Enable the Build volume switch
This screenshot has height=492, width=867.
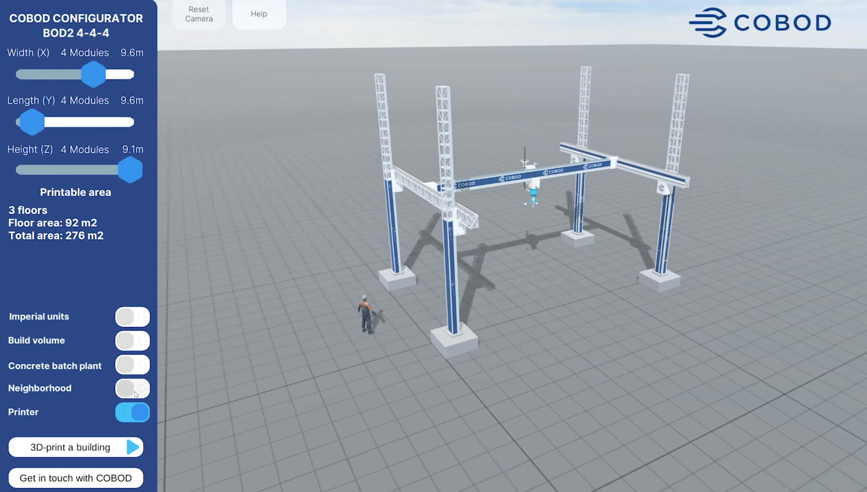click(132, 341)
